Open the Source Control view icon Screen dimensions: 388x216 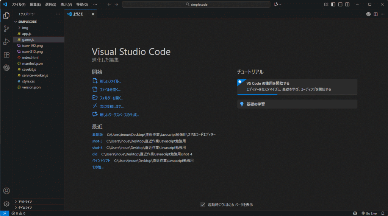click(6, 29)
